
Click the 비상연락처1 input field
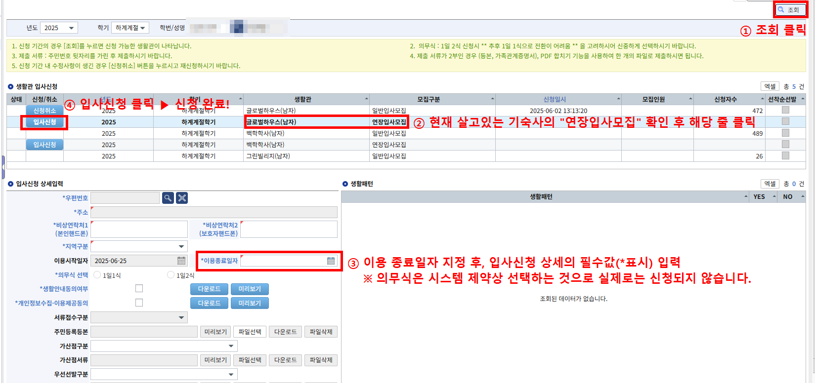click(x=139, y=229)
